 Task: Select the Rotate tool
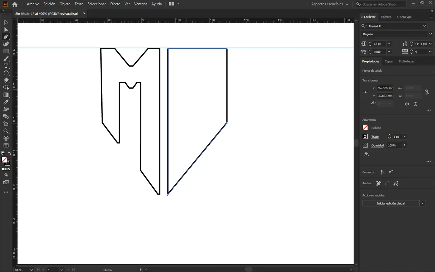(6, 73)
